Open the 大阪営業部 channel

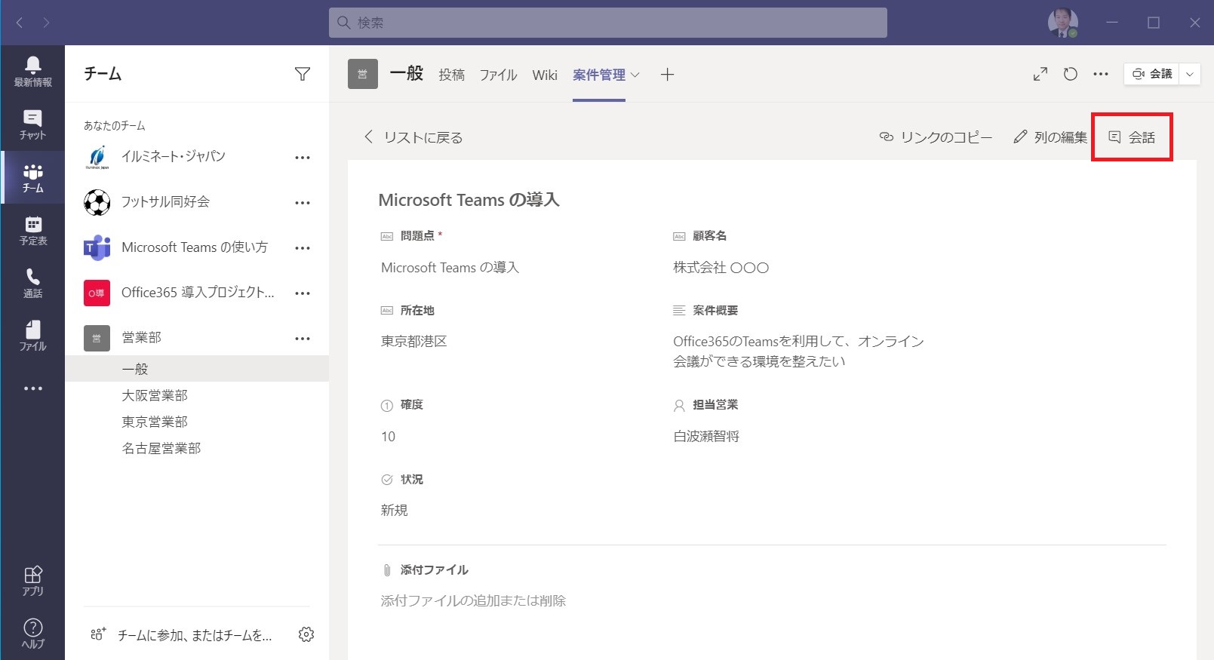tap(155, 395)
